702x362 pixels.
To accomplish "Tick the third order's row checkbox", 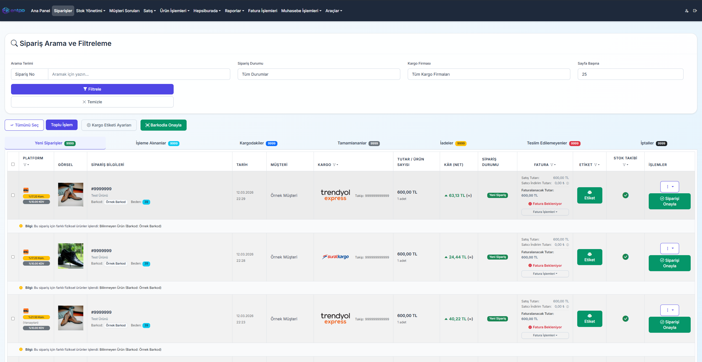I will 13,319.
